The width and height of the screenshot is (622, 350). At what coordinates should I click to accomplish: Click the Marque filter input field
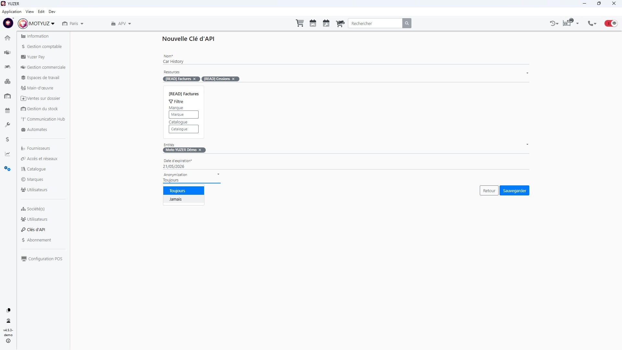(183, 115)
